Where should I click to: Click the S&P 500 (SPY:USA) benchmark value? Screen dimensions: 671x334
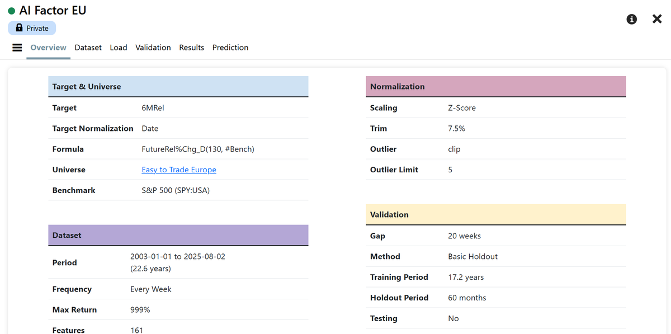[176, 190]
